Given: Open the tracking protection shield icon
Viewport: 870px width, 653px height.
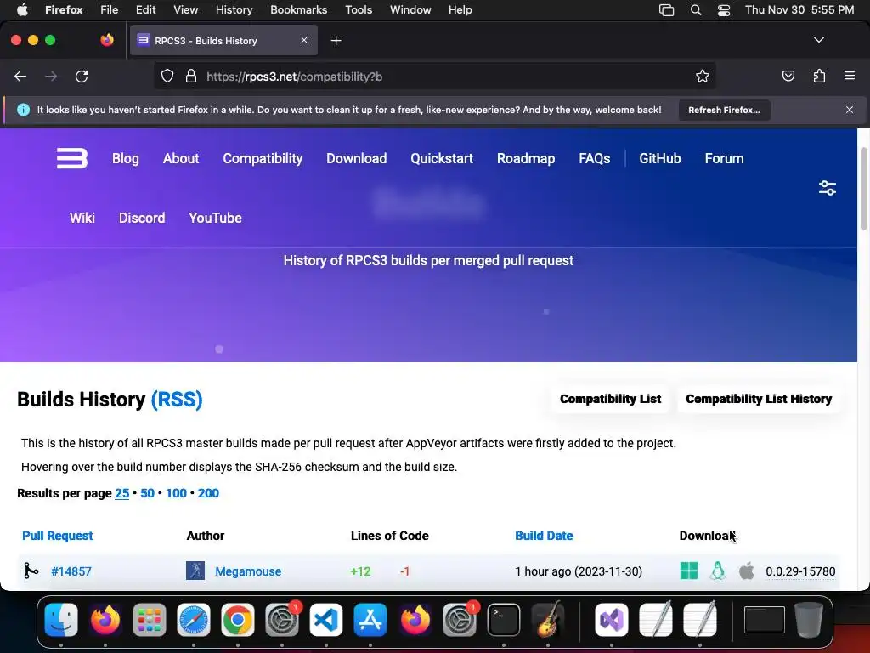Looking at the screenshot, I should (167, 76).
